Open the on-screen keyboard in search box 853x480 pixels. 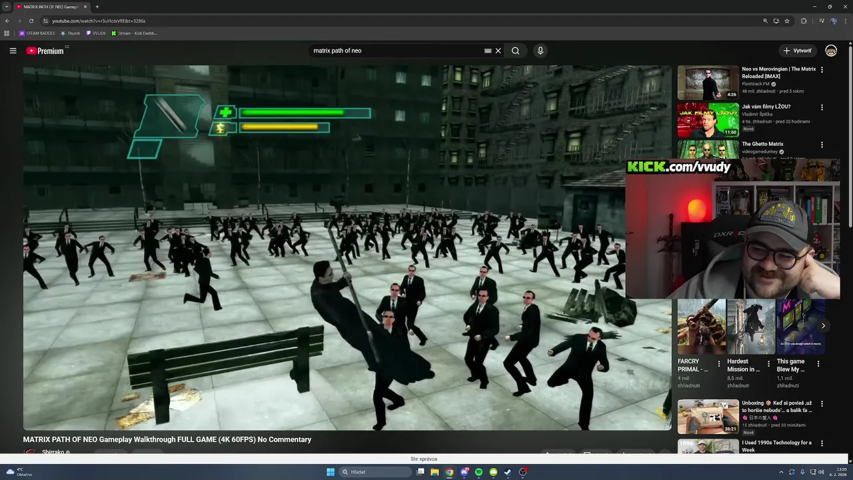point(488,51)
